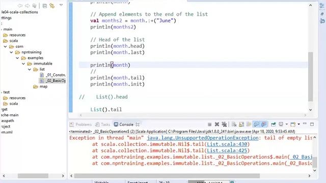326x183 pixels.
Task: Click Forward navigation arrow in Package Explorer
Action: pos(27,6)
